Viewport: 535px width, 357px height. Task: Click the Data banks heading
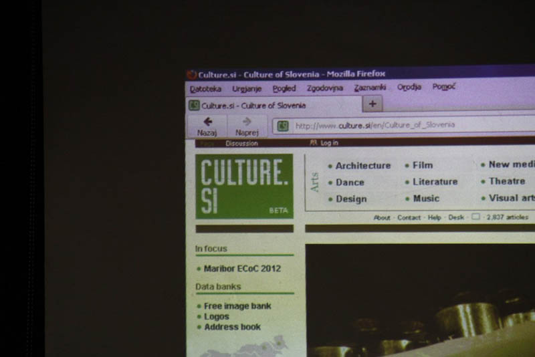click(x=218, y=287)
